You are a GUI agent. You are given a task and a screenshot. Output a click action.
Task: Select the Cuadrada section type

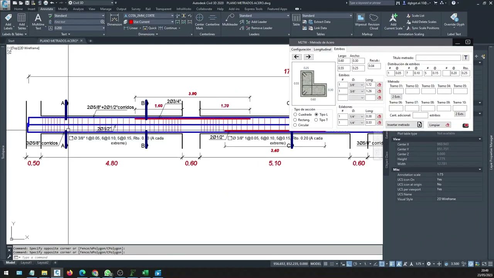point(295,115)
